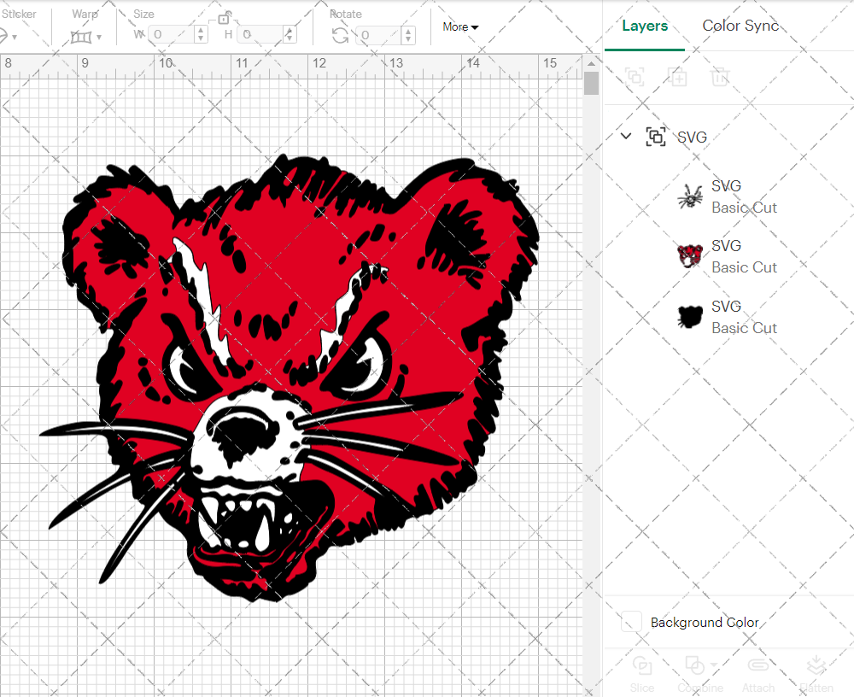Viewport: 854px width, 697px height.
Task: Open the Combine options dropdown
Action: click(x=712, y=666)
